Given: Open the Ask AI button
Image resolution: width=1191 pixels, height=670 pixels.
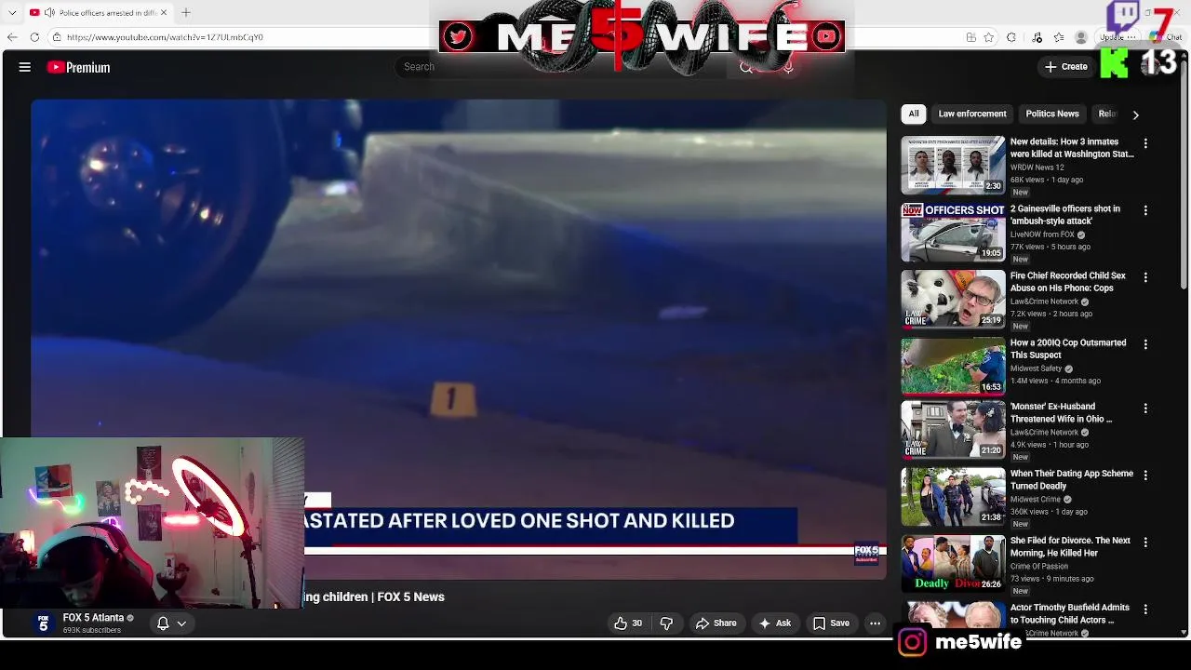Looking at the screenshot, I should tap(775, 623).
